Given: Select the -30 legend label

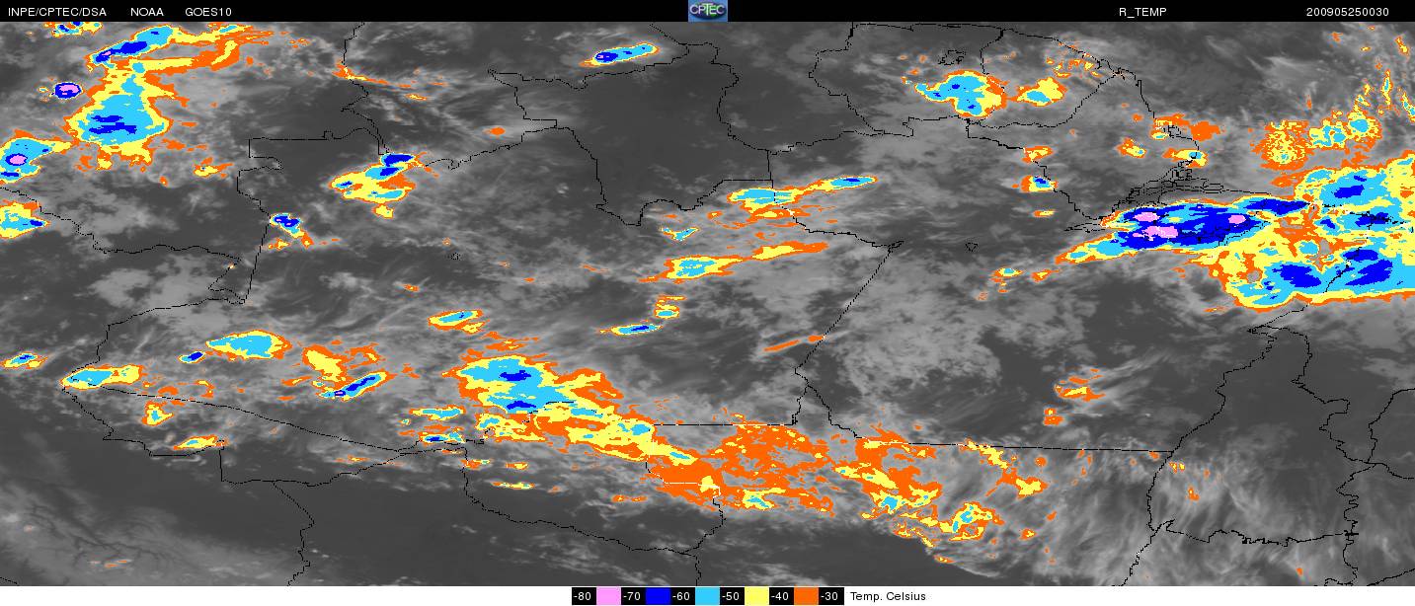Looking at the screenshot, I should point(831,596).
